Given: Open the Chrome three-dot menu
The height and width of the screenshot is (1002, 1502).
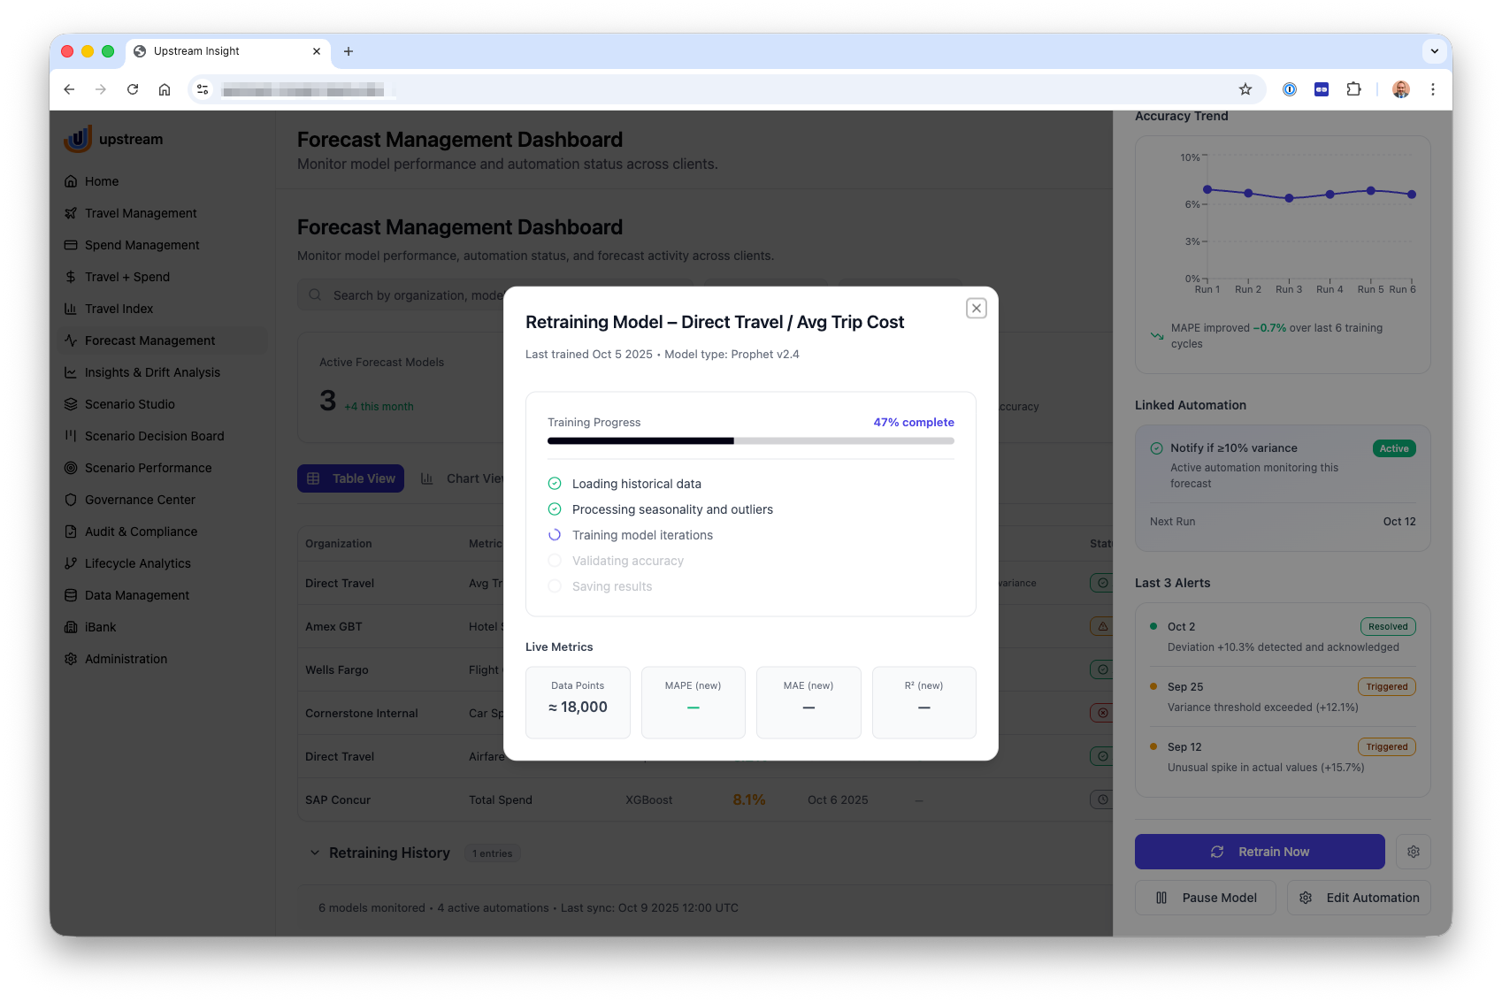Looking at the screenshot, I should 1432,89.
